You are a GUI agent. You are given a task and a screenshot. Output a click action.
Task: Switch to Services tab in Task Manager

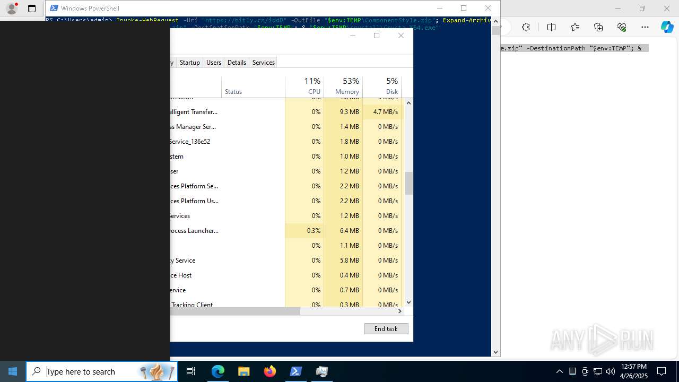[x=264, y=63]
